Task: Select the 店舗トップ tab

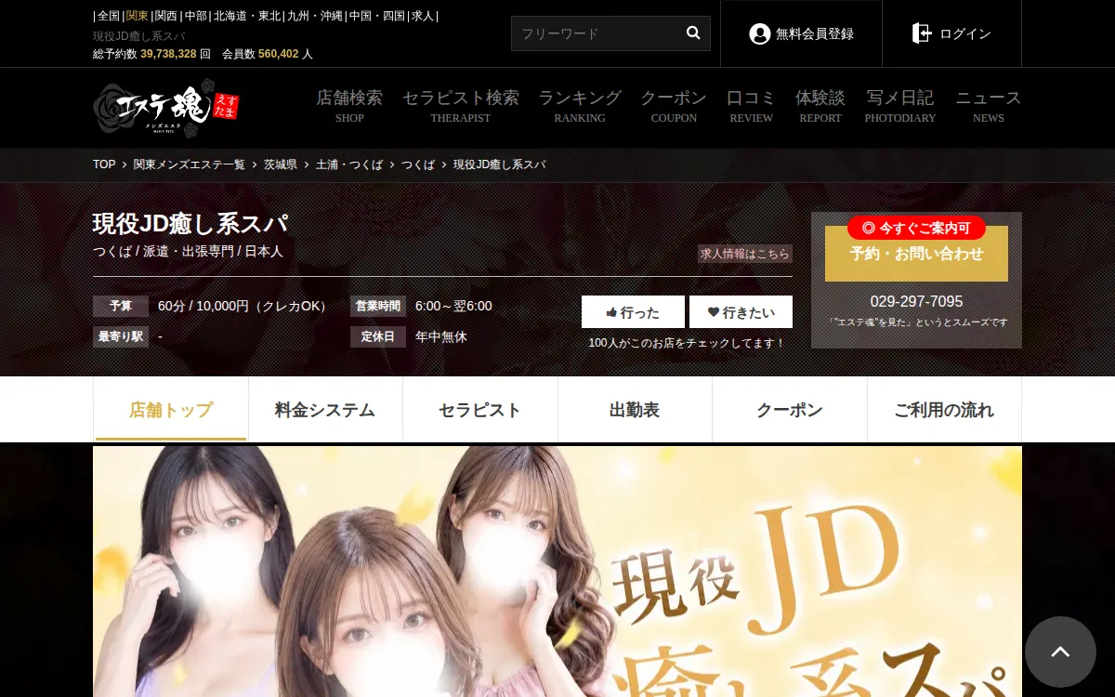Action: (x=171, y=410)
